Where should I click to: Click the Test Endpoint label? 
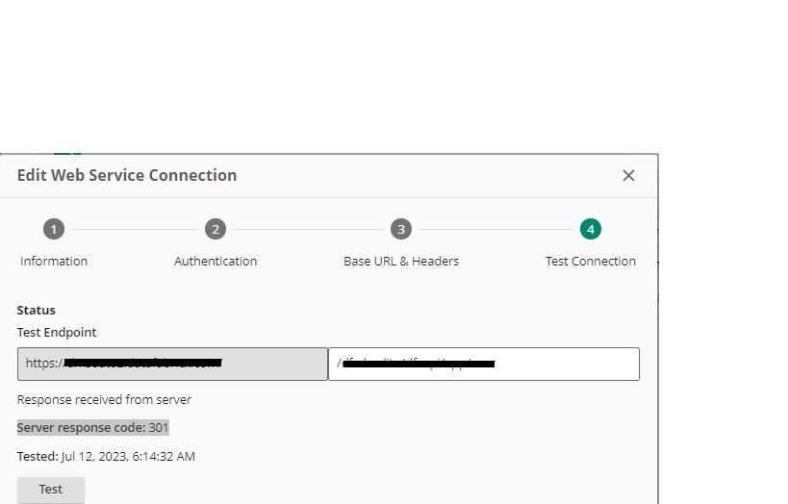click(57, 332)
